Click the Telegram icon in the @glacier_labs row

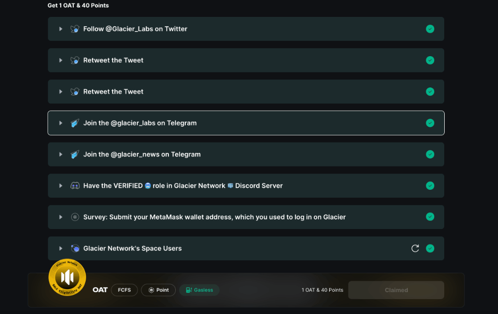(x=75, y=123)
